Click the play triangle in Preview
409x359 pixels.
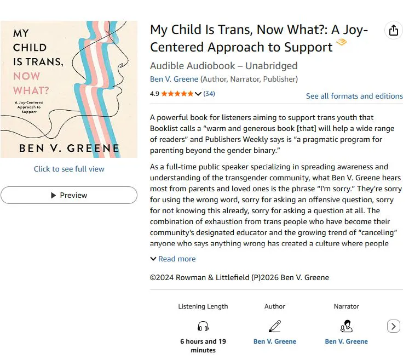click(53, 195)
